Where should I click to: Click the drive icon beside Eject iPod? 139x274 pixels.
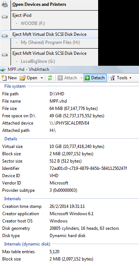pos(5,17)
